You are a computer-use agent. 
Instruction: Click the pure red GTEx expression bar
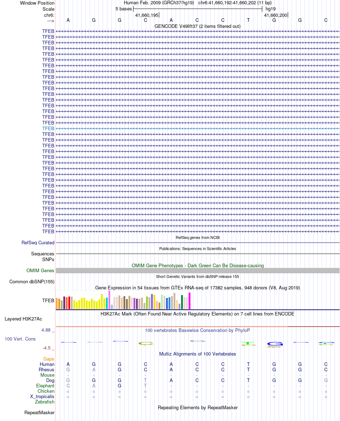click(x=69, y=303)
